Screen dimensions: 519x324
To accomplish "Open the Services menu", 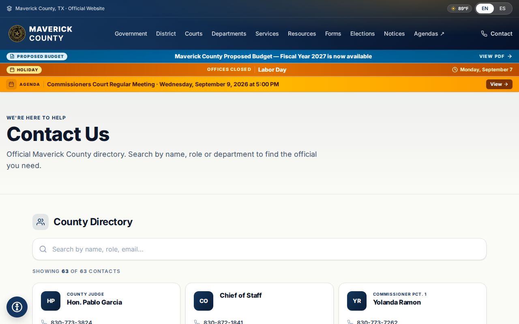I will tap(267, 34).
